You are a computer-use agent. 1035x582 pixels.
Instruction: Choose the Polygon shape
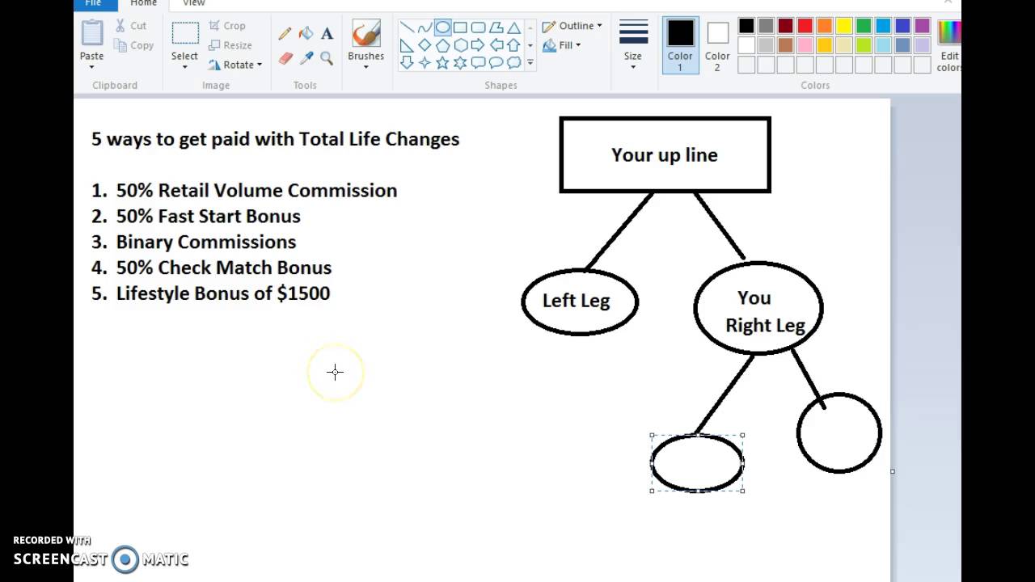[496, 27]
